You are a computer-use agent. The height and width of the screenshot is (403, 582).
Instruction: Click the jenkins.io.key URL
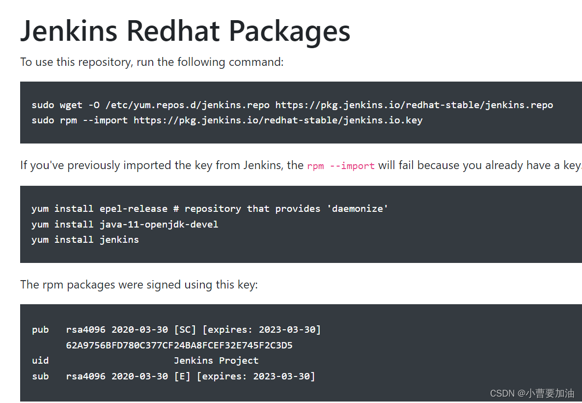(278, 120)
